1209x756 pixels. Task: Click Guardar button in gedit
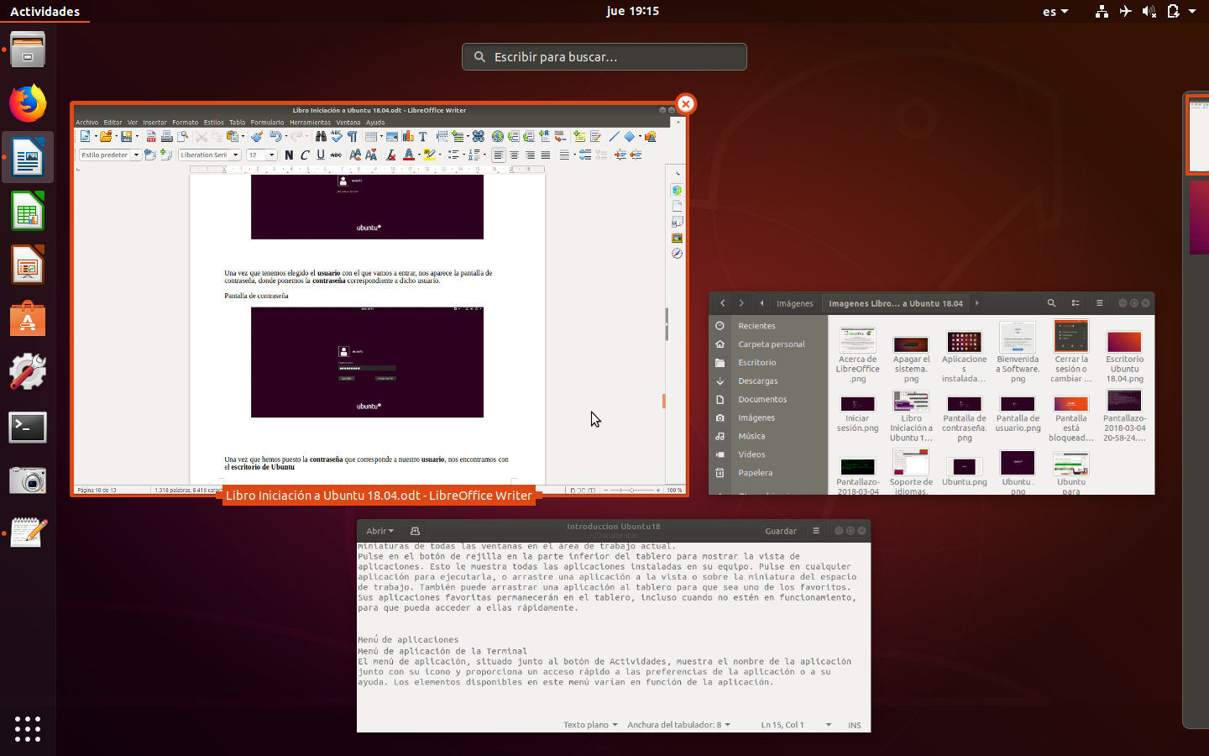(781, 531)
